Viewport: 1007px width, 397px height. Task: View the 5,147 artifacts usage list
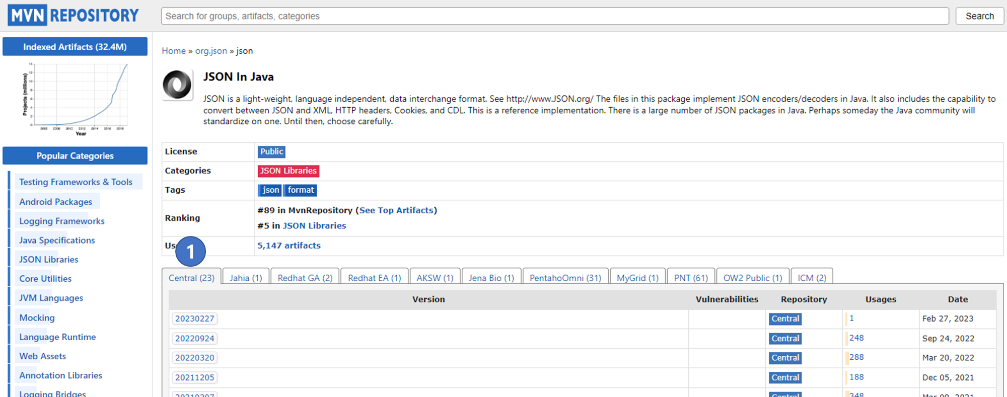tap(289, 246)
